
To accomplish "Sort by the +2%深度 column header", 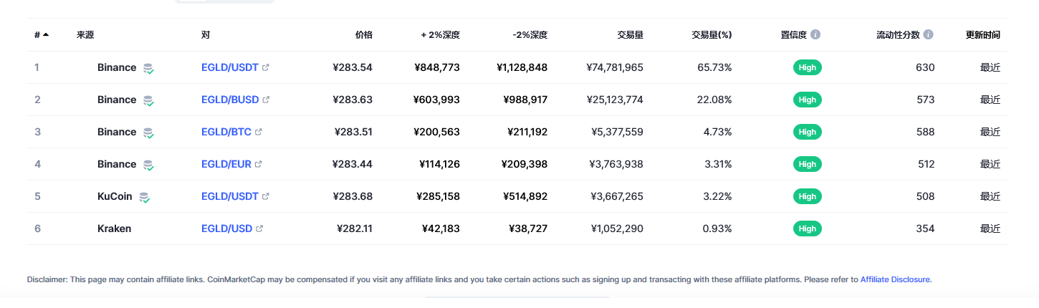I will [x=441, y=34].
